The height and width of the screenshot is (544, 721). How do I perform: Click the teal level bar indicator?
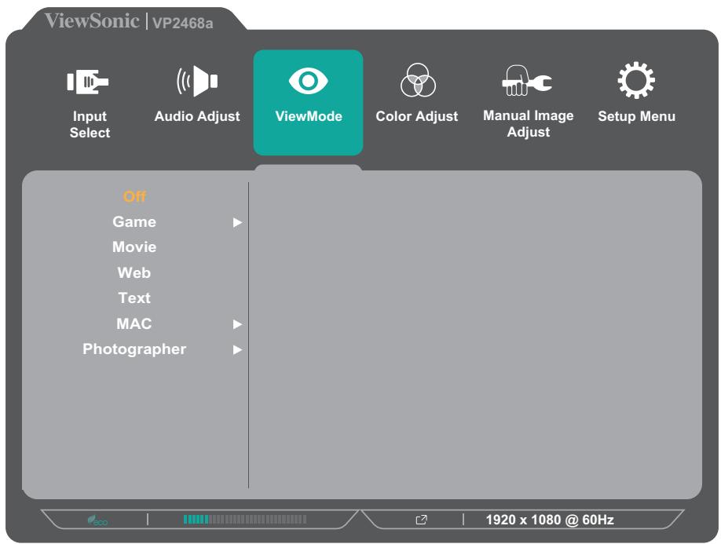pyautogui.click(x=244, y=520)
